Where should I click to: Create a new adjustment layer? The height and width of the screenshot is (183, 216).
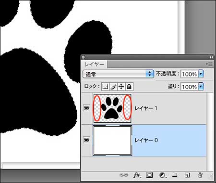click(163, 175)
